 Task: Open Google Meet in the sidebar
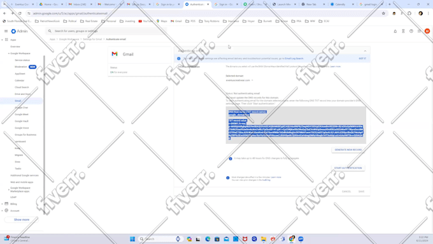[x=22, y=115]
